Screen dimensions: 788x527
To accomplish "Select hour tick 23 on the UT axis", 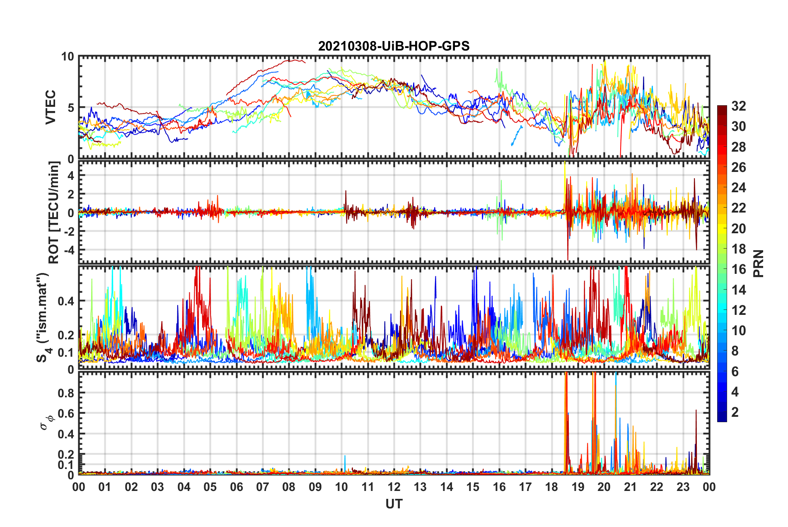I will pyautogui.click(x=683, y=487).
